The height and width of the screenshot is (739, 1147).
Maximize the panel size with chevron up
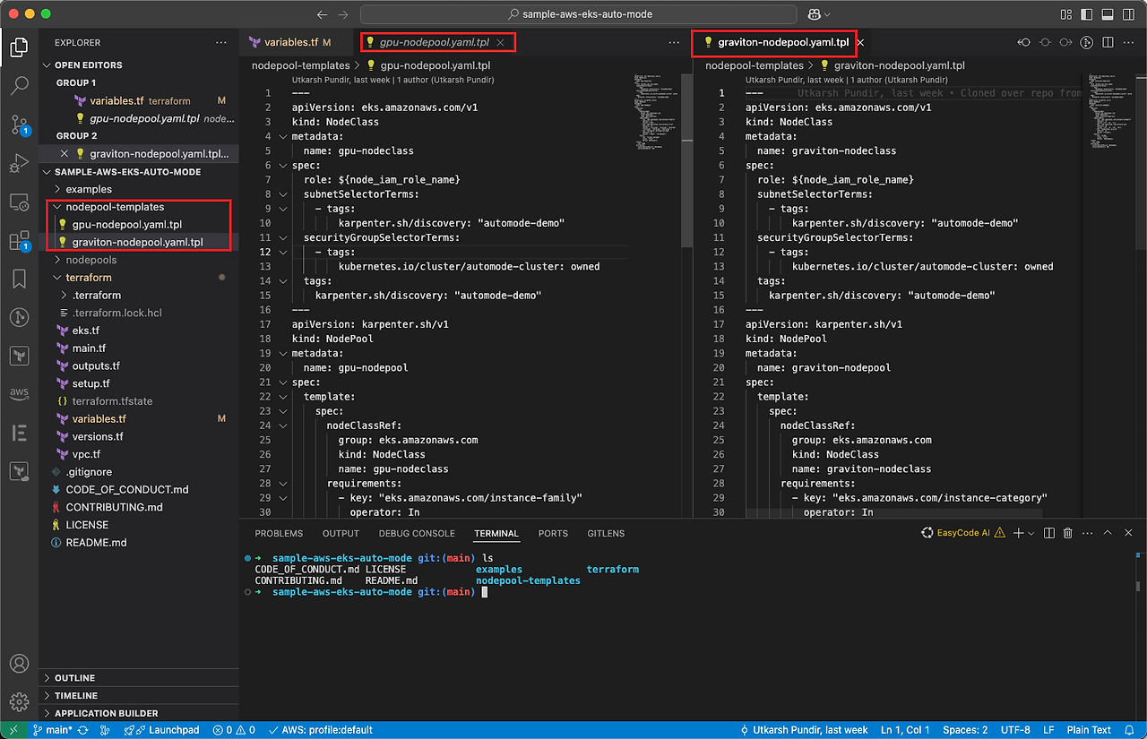tap(1108, 533)
